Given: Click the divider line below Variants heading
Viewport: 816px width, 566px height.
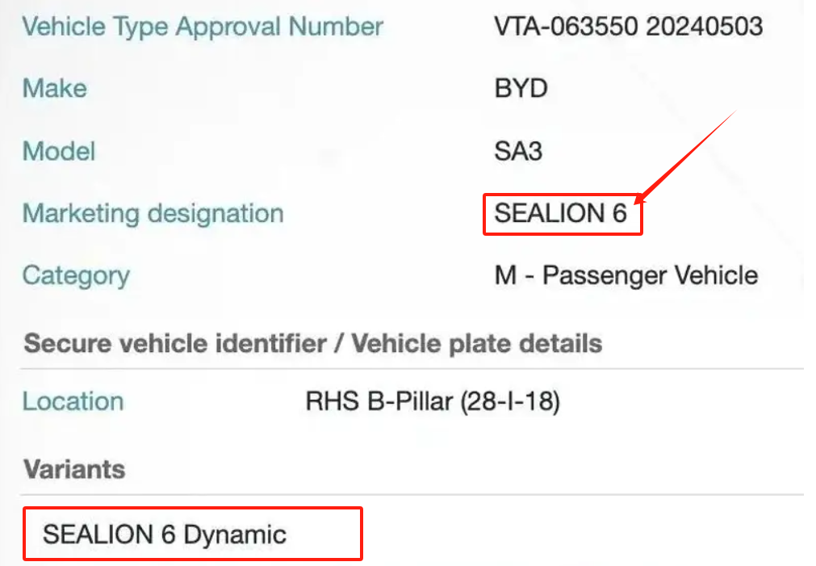Looking at the screenshot, I should pos(412,494).
